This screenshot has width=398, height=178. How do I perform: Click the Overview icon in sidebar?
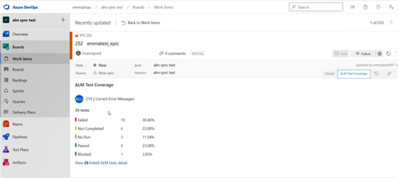pyautogui.click(x=6, y=34)
